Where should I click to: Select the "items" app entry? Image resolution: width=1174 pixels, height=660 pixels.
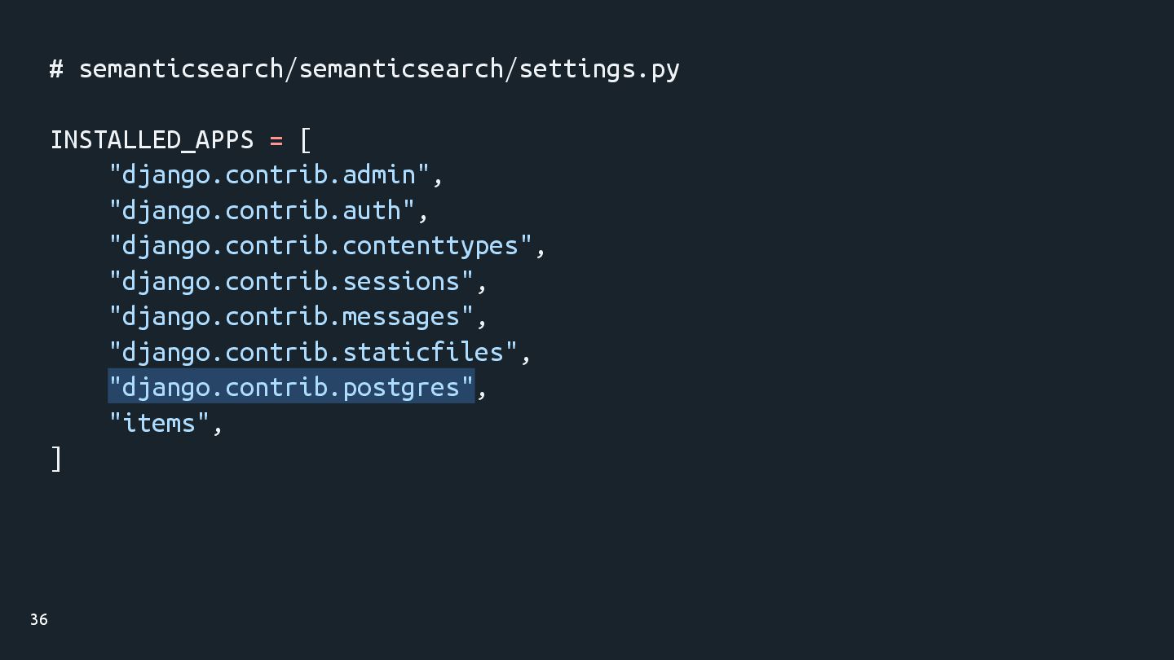(159, 423)
